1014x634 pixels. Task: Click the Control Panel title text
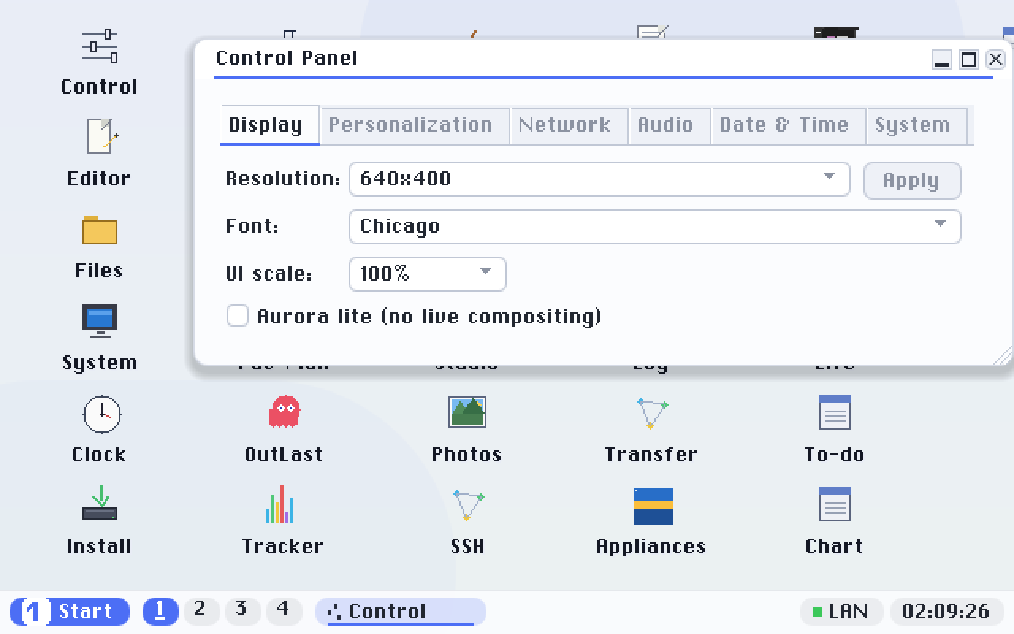[x=287, y=59]
